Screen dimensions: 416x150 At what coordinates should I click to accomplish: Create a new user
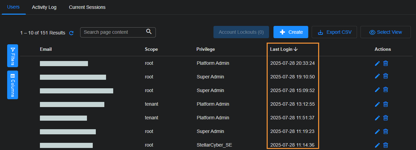coord(291,32)
